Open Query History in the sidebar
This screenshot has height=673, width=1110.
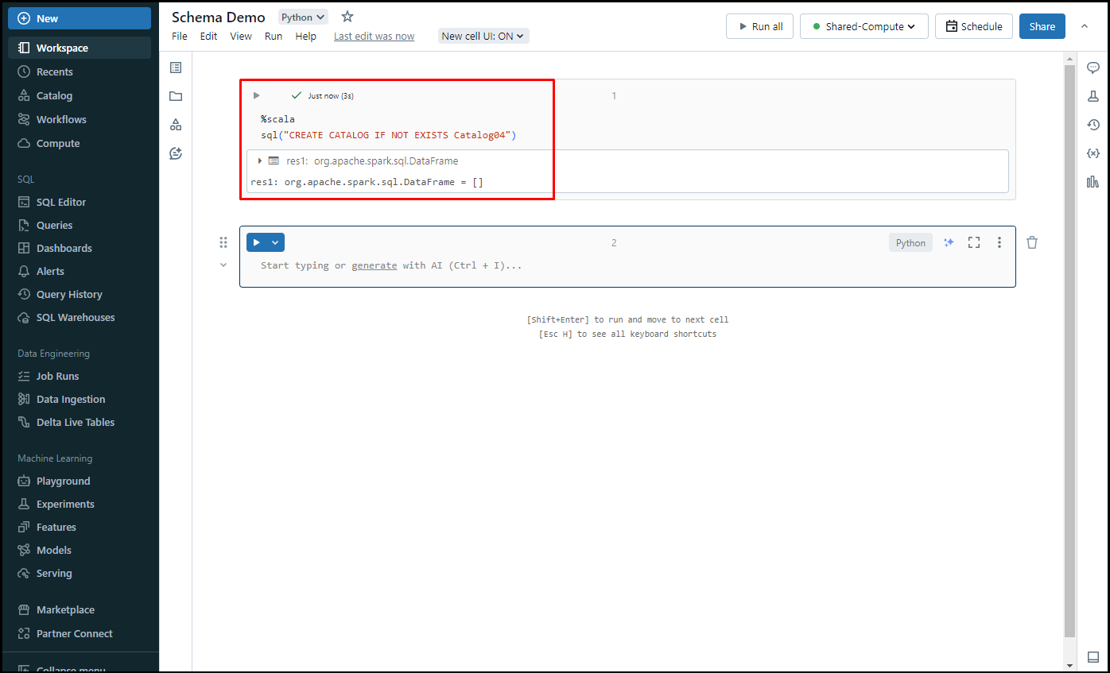pos(80,294)
